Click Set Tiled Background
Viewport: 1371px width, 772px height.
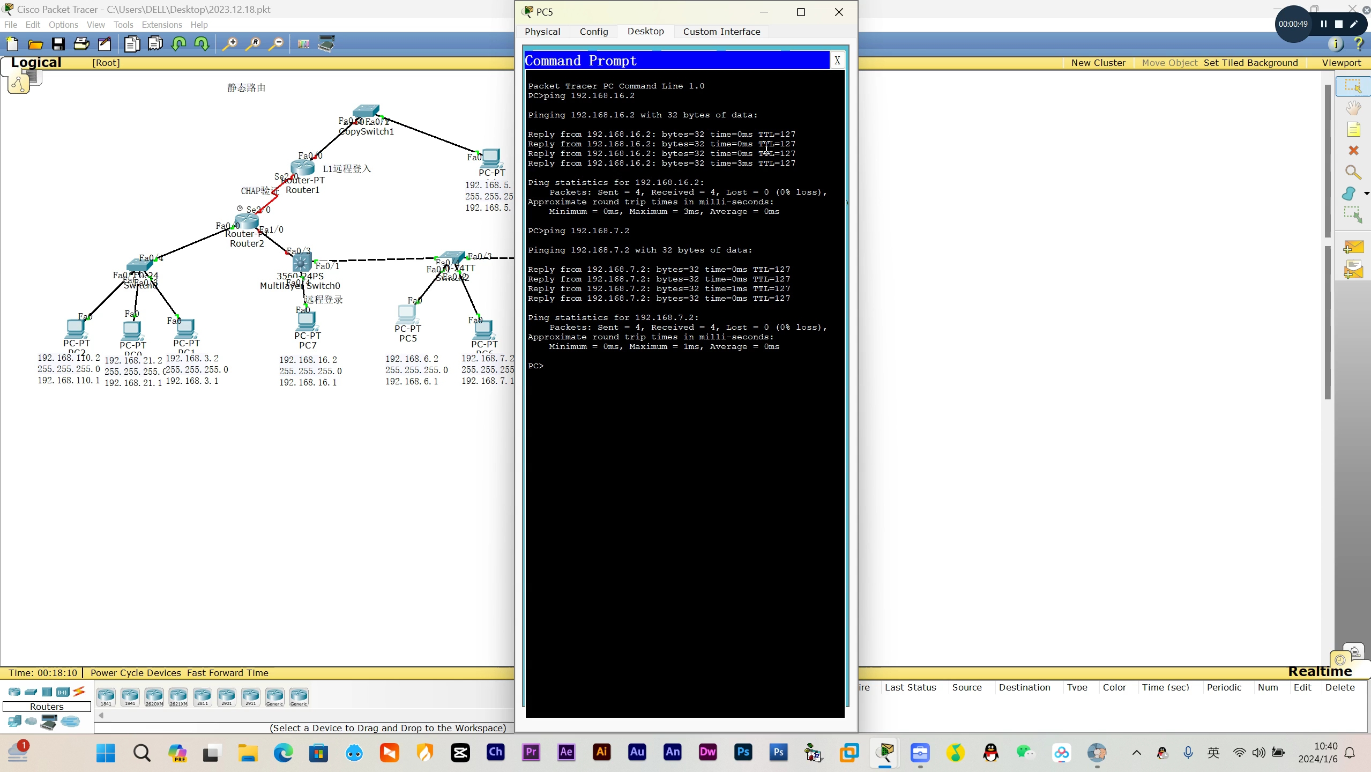(x=1250, y=63)
